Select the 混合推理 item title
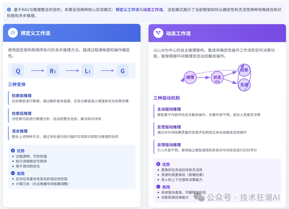Screen dimensions: 289x209 [20, 131]
